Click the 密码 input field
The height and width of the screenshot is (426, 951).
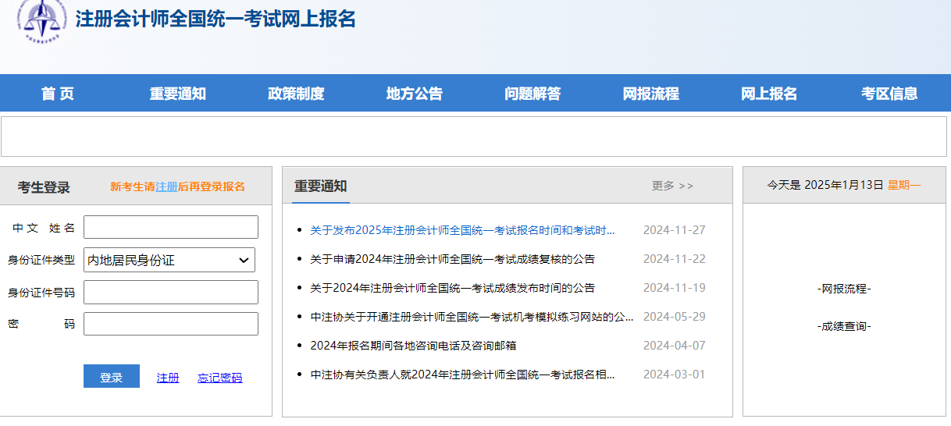tap(170, 324)
